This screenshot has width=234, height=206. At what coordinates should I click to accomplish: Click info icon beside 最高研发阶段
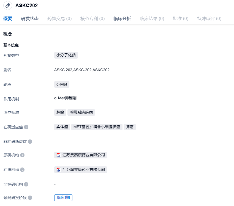(30, 198)
